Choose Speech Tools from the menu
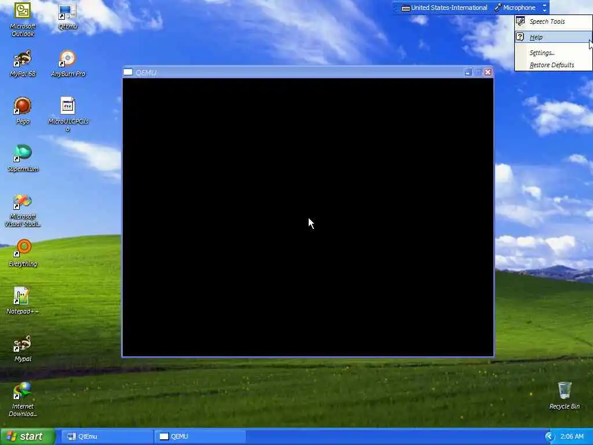 [553, 21]
